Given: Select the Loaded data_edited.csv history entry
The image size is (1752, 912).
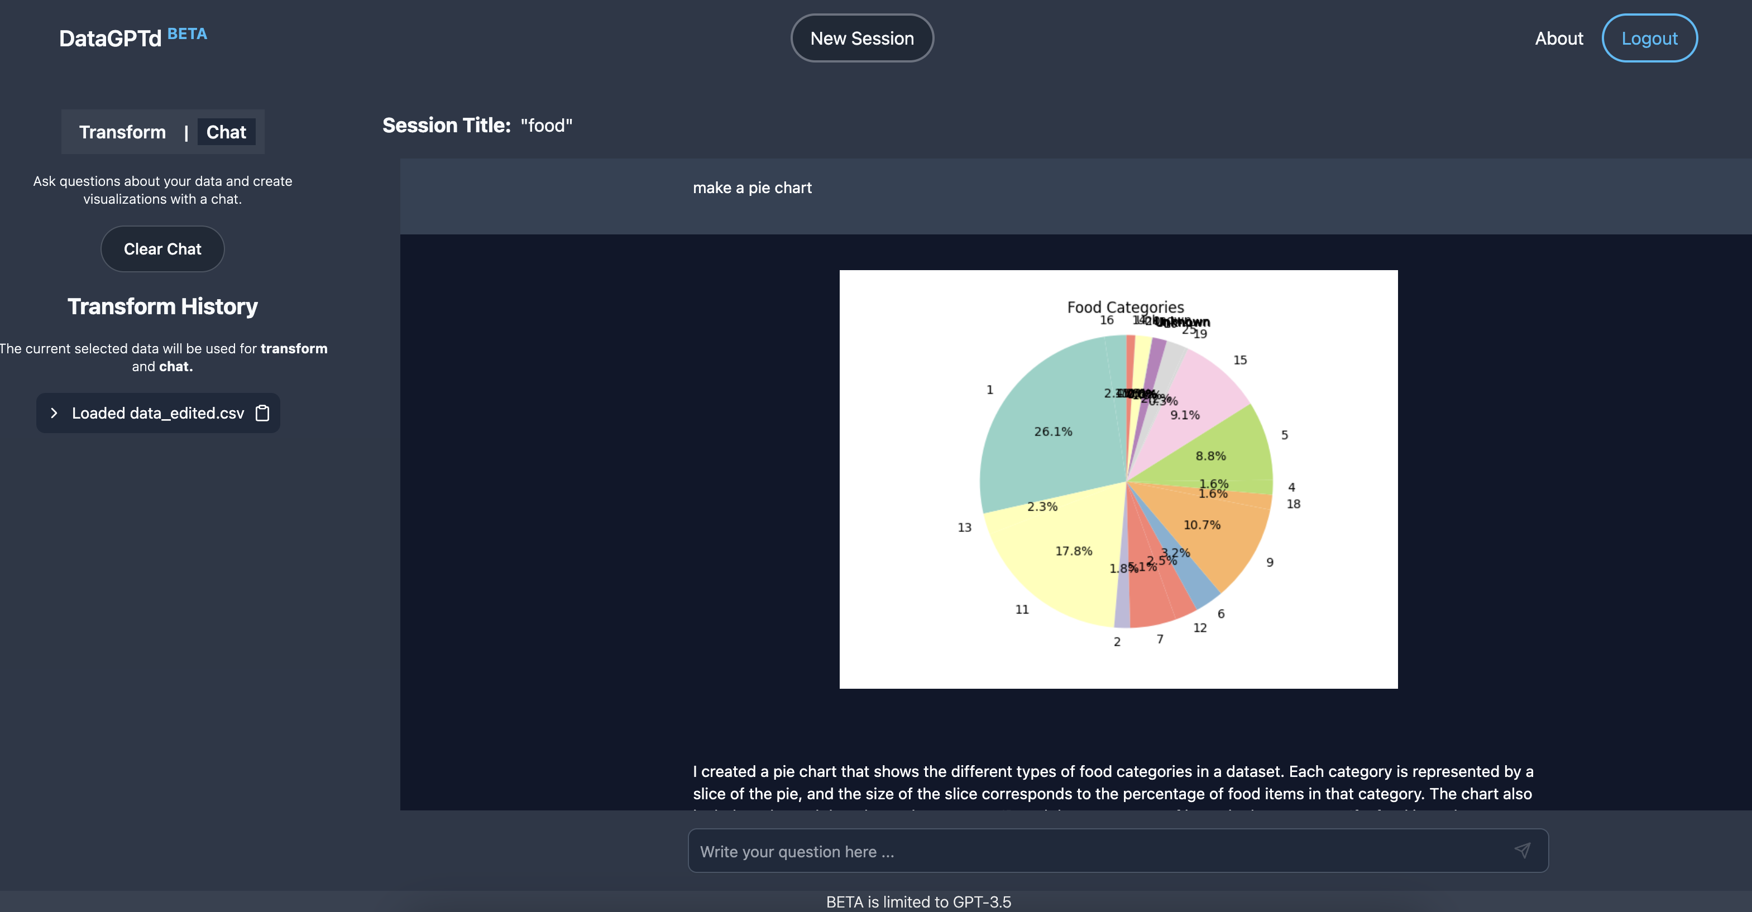Looking at the screenshot, I should pyautogui.click(x=158, y=413).
